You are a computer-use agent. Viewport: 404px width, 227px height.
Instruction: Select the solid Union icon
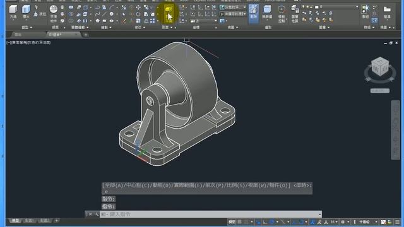71,7
